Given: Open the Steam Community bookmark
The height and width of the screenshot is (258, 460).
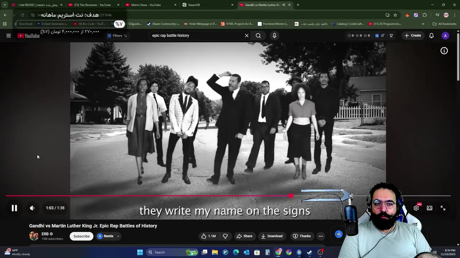Looking at the screenshot, I should coord(163,24).
